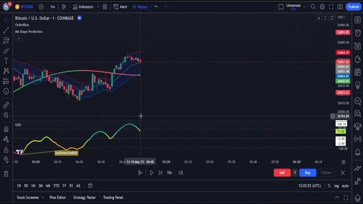
Task: Add symbol with plus icon beside BTCUSD
Action: (x=41, y=7)
